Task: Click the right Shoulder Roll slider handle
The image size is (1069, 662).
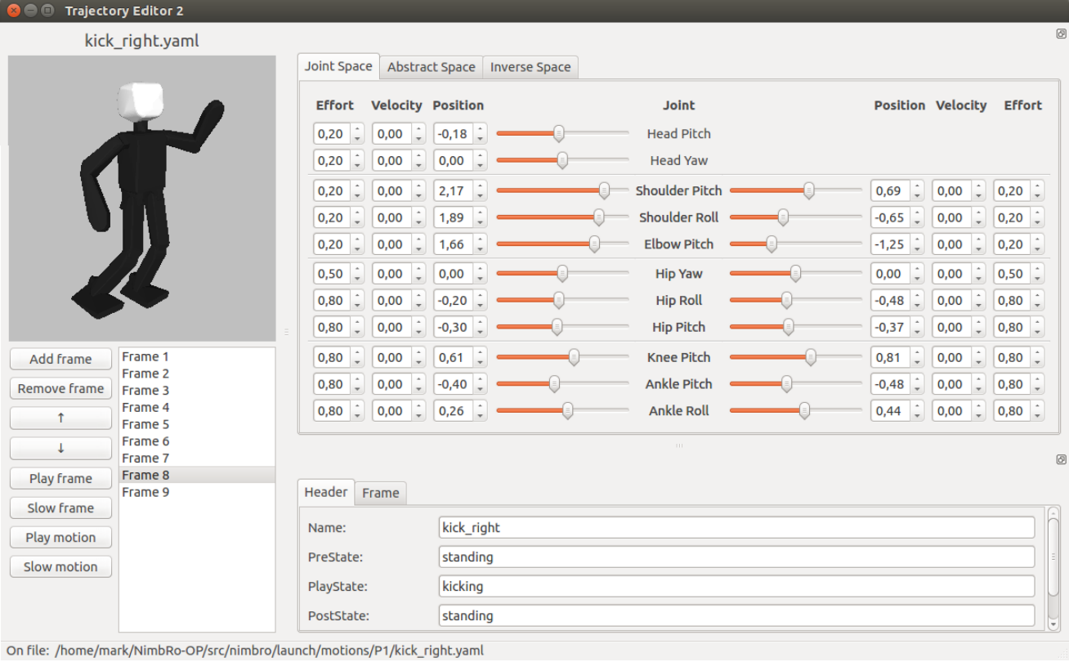Action: pos(783,217)
